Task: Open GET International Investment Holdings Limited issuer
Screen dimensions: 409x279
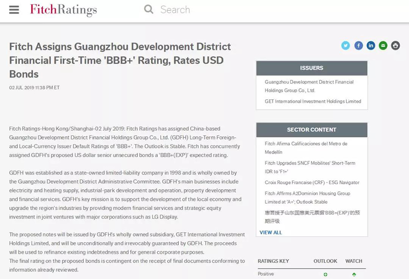Action: (x=313, y=101)
